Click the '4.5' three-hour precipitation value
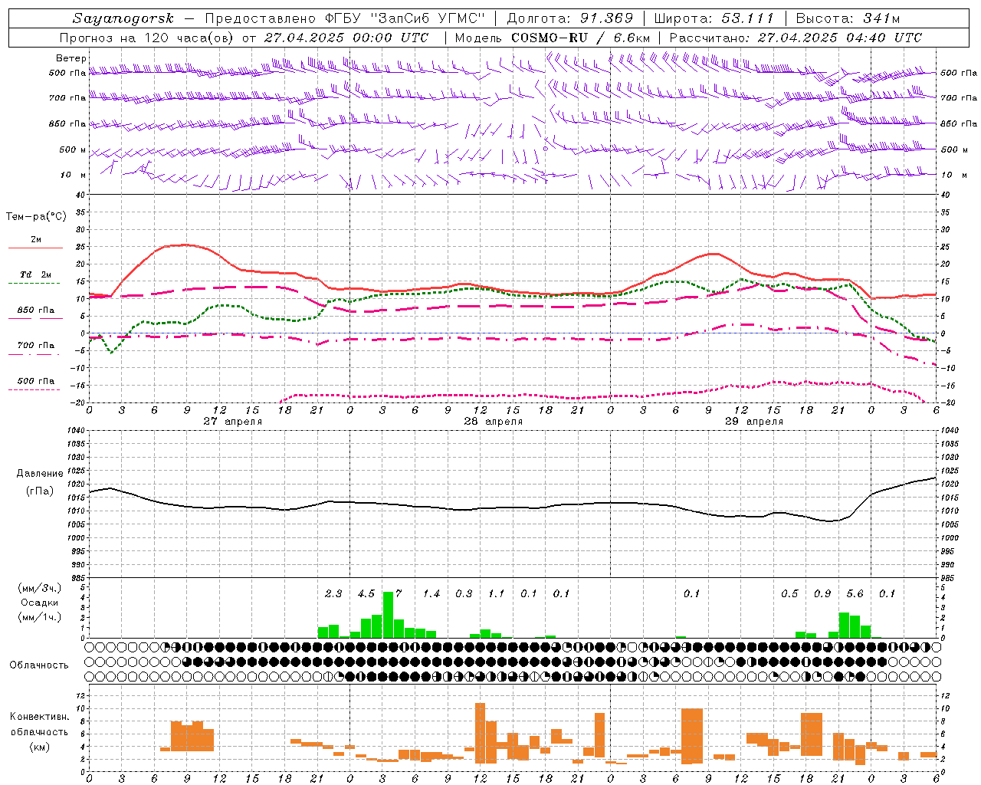981x785 pixels. tap(366, 594)
